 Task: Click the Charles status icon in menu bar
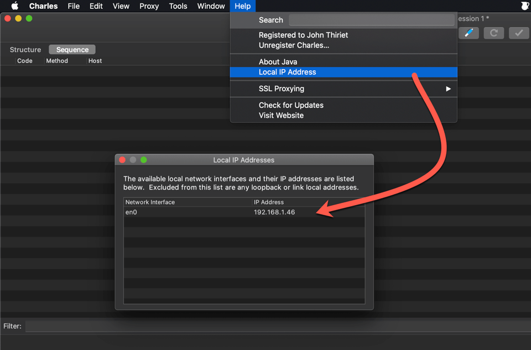525,6
